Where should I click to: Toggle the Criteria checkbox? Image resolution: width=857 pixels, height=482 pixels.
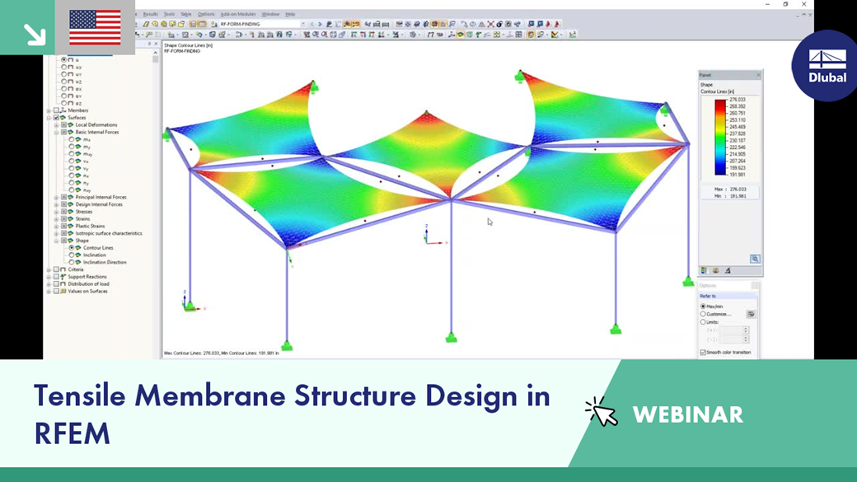56,269
